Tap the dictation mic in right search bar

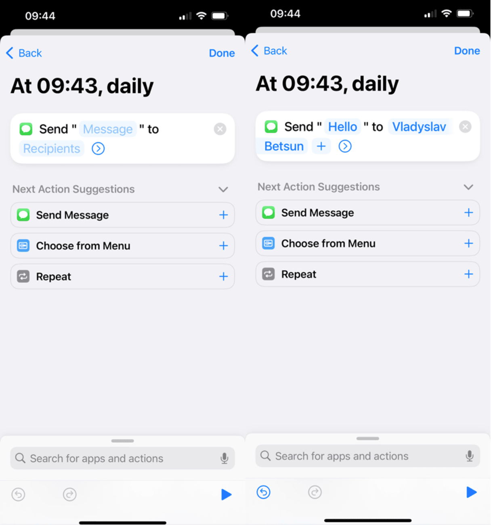pyautogui.click(x=470, y=456)
